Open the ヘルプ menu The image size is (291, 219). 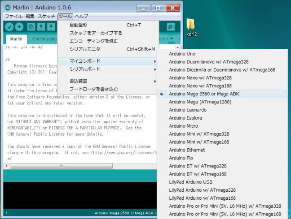pos(81,16)
